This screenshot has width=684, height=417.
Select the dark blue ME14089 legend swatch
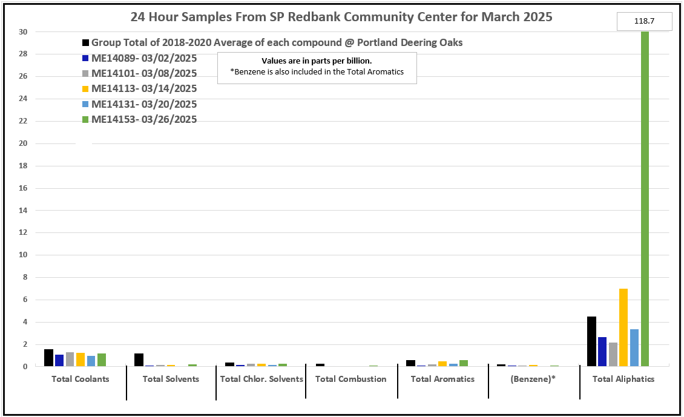coord(86,59)
